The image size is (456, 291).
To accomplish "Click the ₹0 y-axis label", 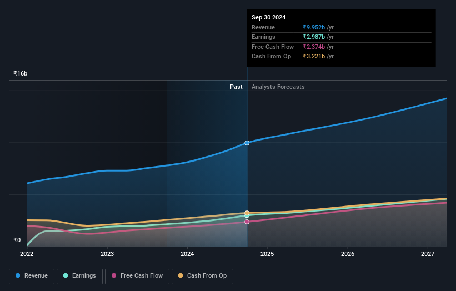I will pos(17,240).
